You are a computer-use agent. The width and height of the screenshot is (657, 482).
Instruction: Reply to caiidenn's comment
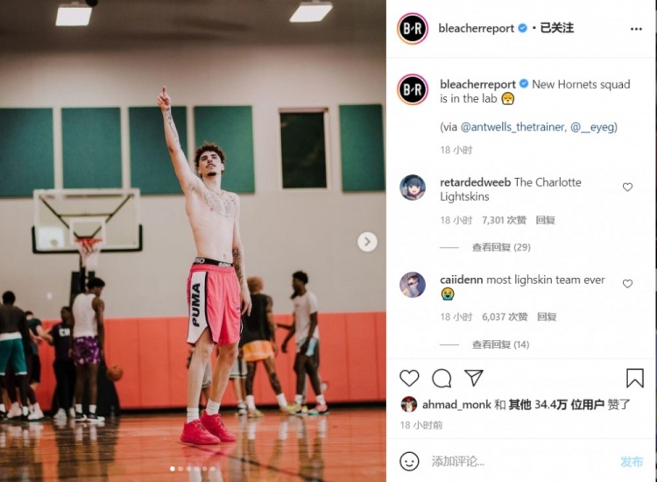(547, 317)
